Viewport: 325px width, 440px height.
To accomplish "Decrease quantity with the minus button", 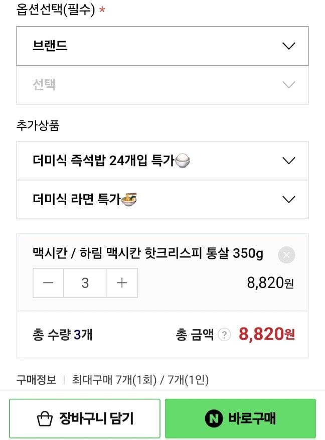I will click(x=48, y=283).
